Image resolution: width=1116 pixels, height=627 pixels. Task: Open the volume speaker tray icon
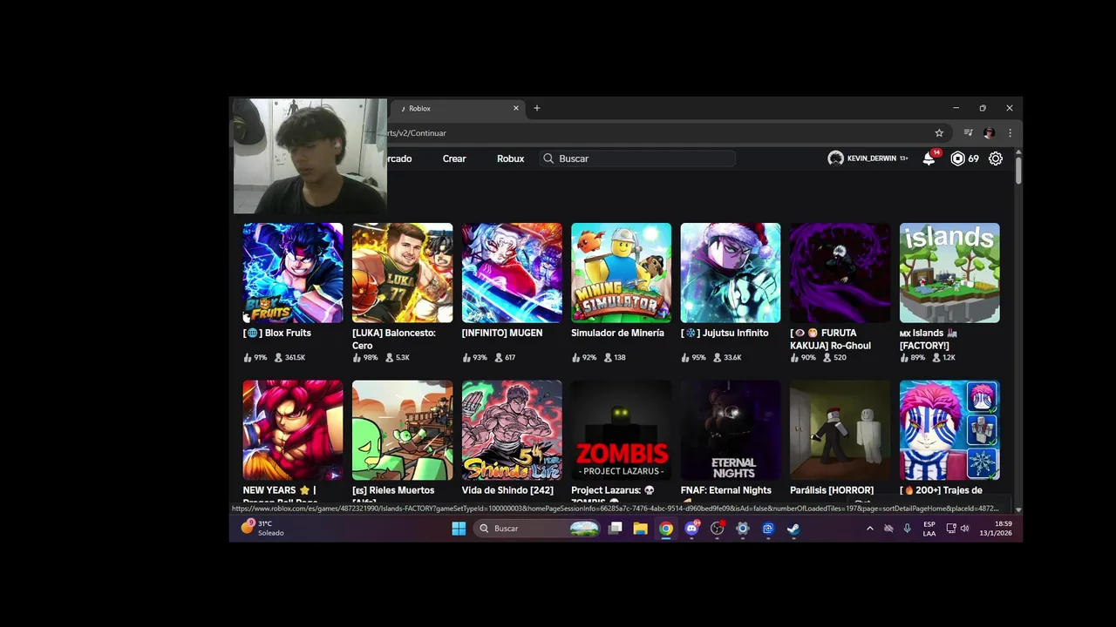[964, 529]
